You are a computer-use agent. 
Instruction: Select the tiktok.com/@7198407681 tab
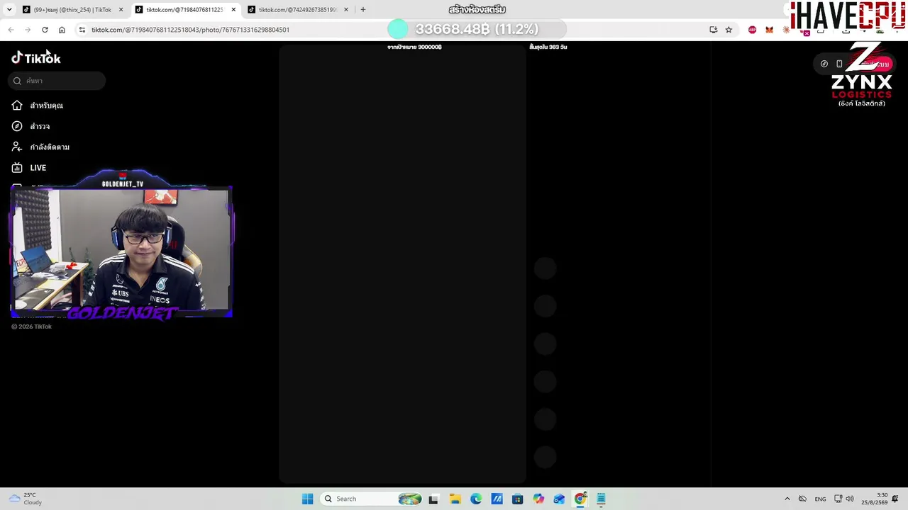pos(184,10)
